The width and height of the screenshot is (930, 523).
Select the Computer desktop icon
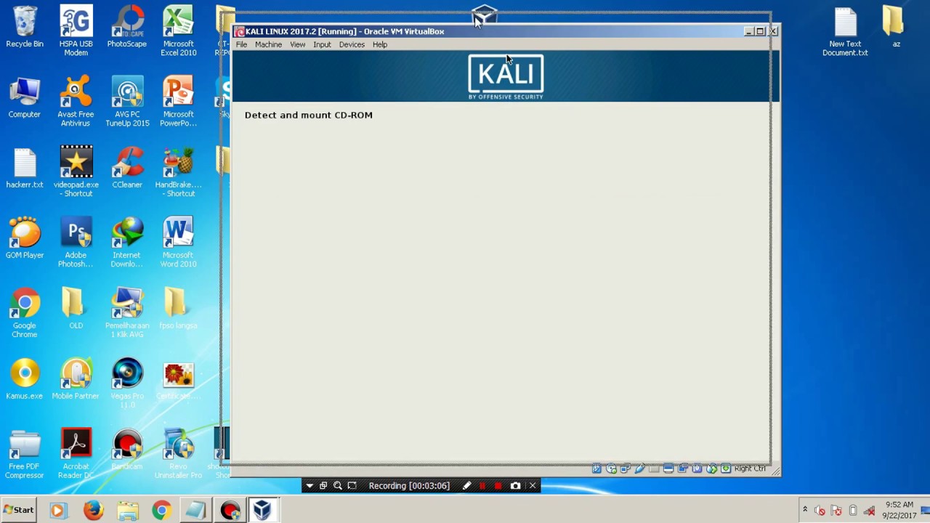click(x=25, y=98)
